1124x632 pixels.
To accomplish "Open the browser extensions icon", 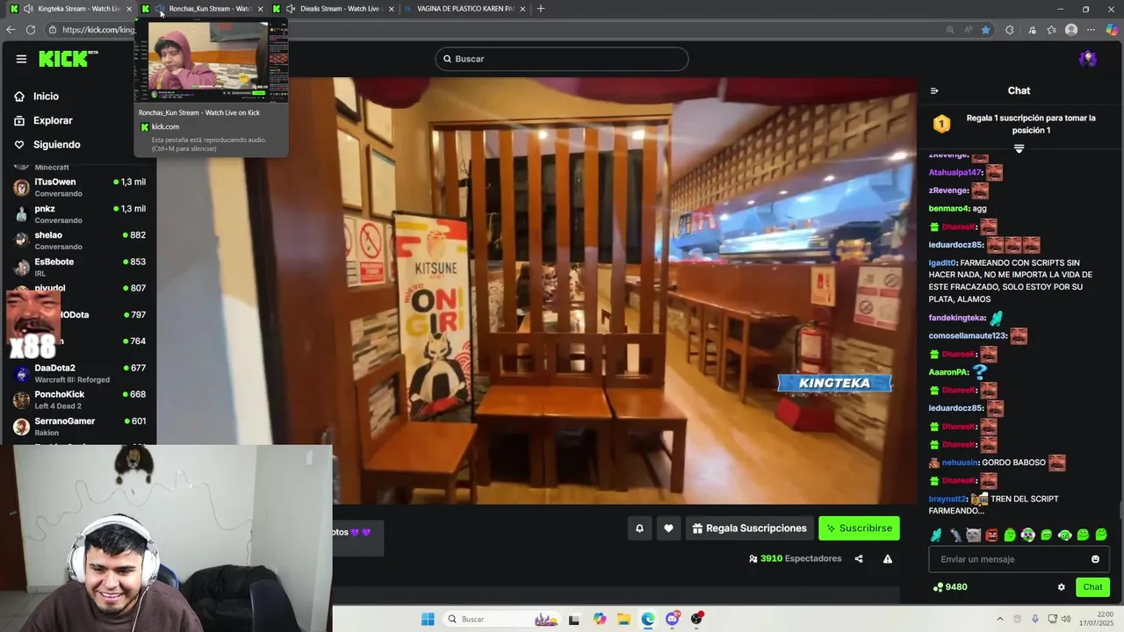I will (1010, 30).
